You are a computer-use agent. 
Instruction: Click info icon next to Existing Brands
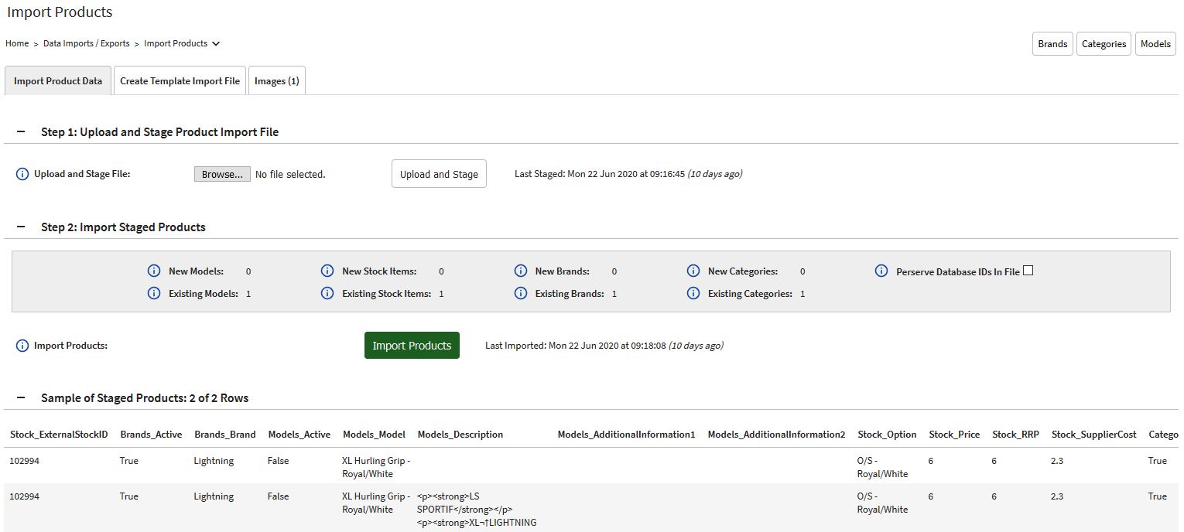[521, 294]
